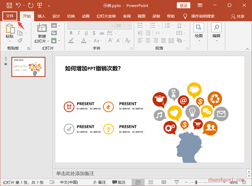Click the Numbering list icon
Screen dimensions: 252x186
153,26
